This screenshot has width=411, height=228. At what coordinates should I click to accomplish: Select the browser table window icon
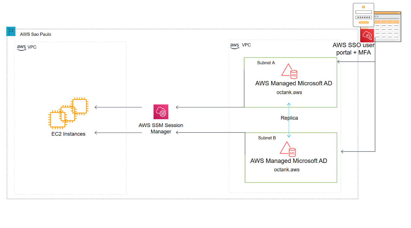click(x=388, y=27)
